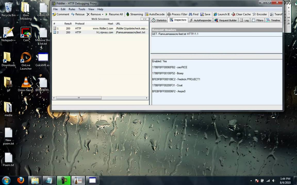Click the Downloads folder shortcut

click(x=8, y=59)
